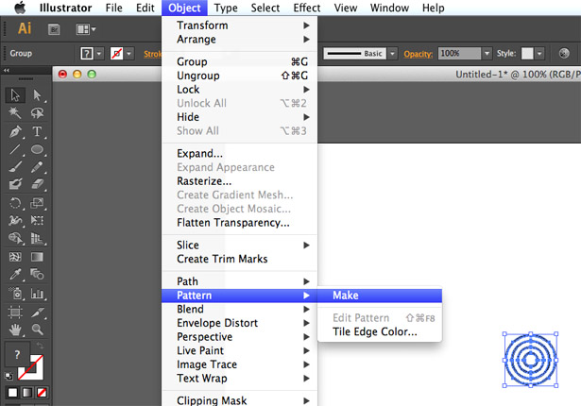The width and height of the screenshot is (581, 406).
Task: Set paint mode to None button
Action: [x=42, y=392]
